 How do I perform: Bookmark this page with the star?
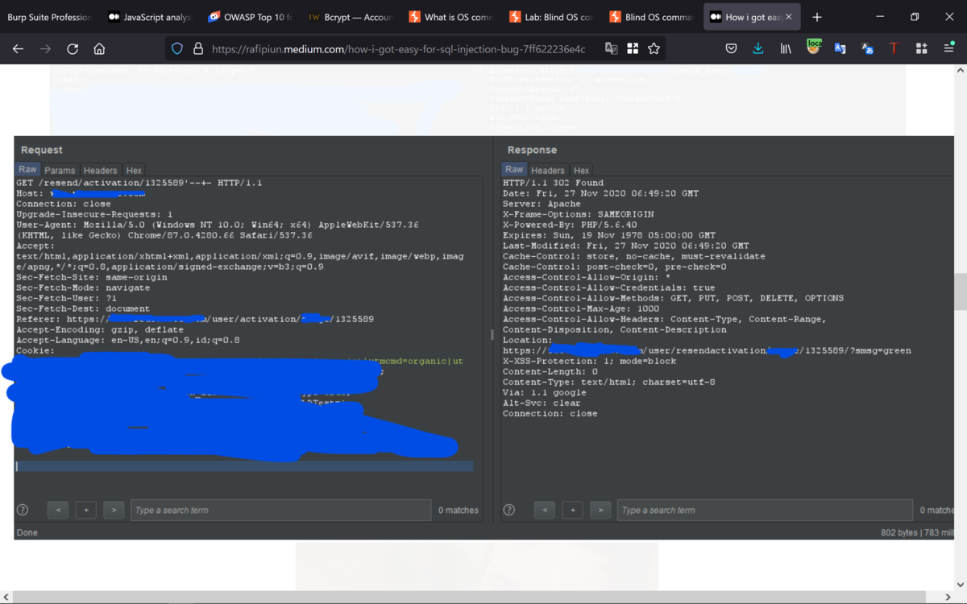[654, 49]
